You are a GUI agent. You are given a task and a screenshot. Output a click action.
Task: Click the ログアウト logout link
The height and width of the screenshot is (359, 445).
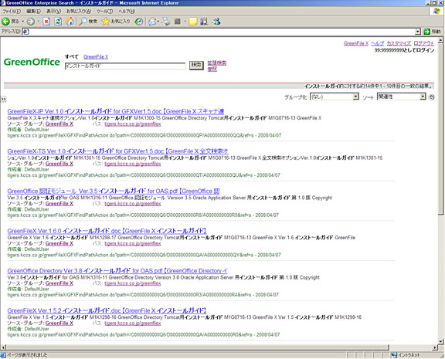[x=423, y=43]
